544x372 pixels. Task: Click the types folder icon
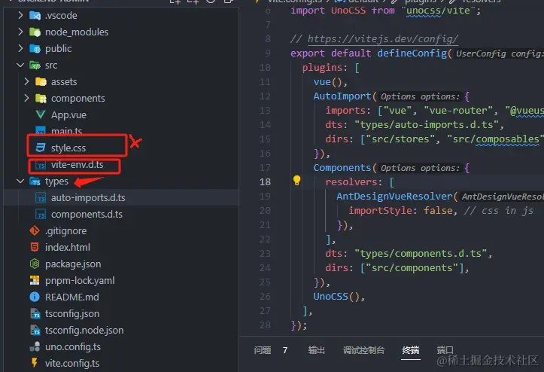(x=35, y=181)
